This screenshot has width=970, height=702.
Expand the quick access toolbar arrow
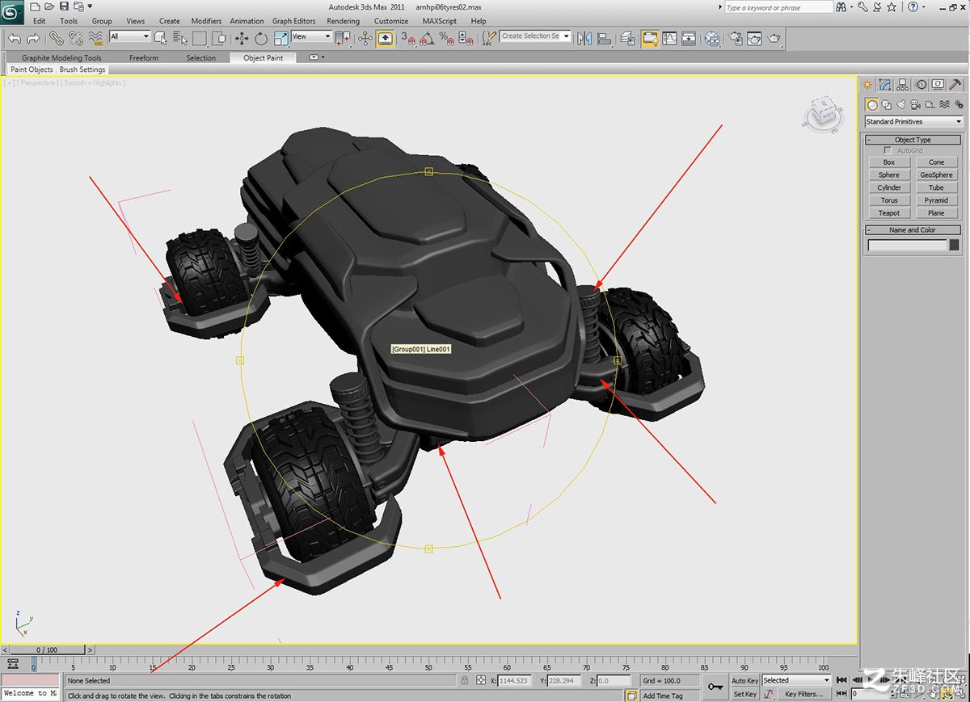tap(90, 6)
